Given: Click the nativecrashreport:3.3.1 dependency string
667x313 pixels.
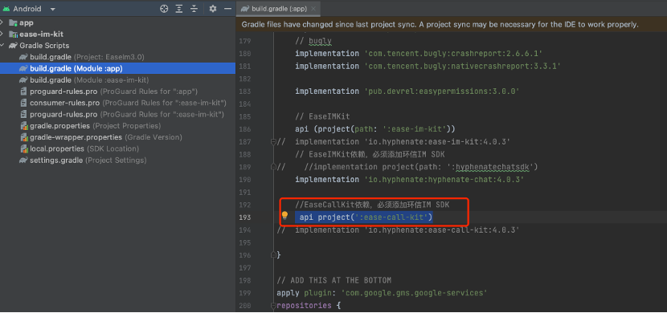Looking at the screenshot, I should 462,67.
